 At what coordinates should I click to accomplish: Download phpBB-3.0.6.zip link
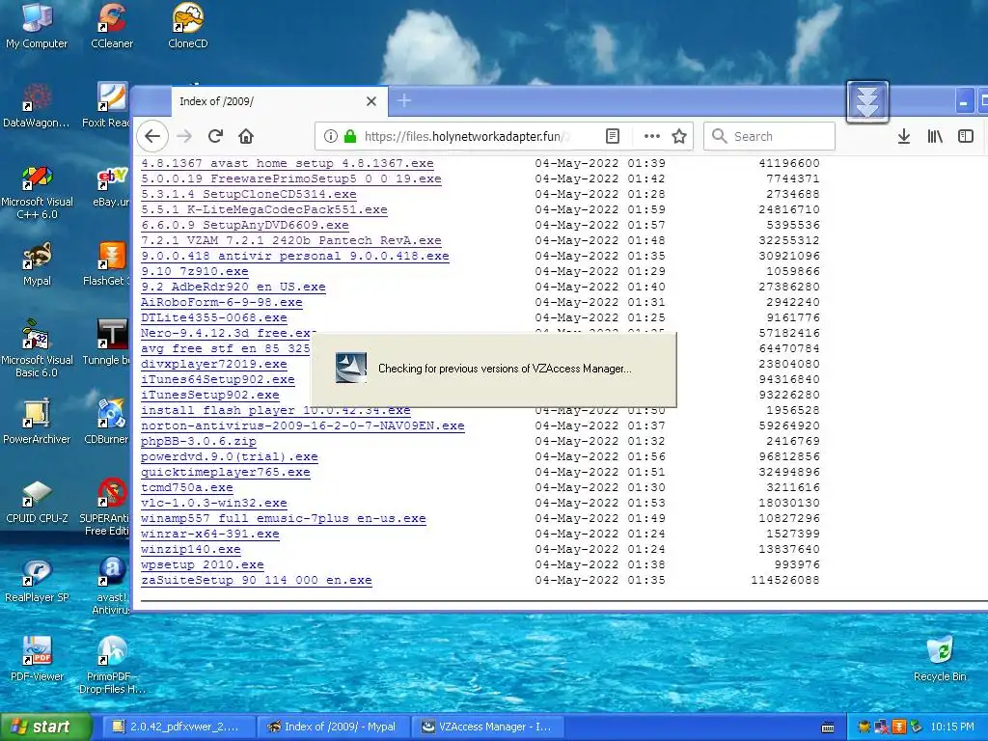[199, 441]
